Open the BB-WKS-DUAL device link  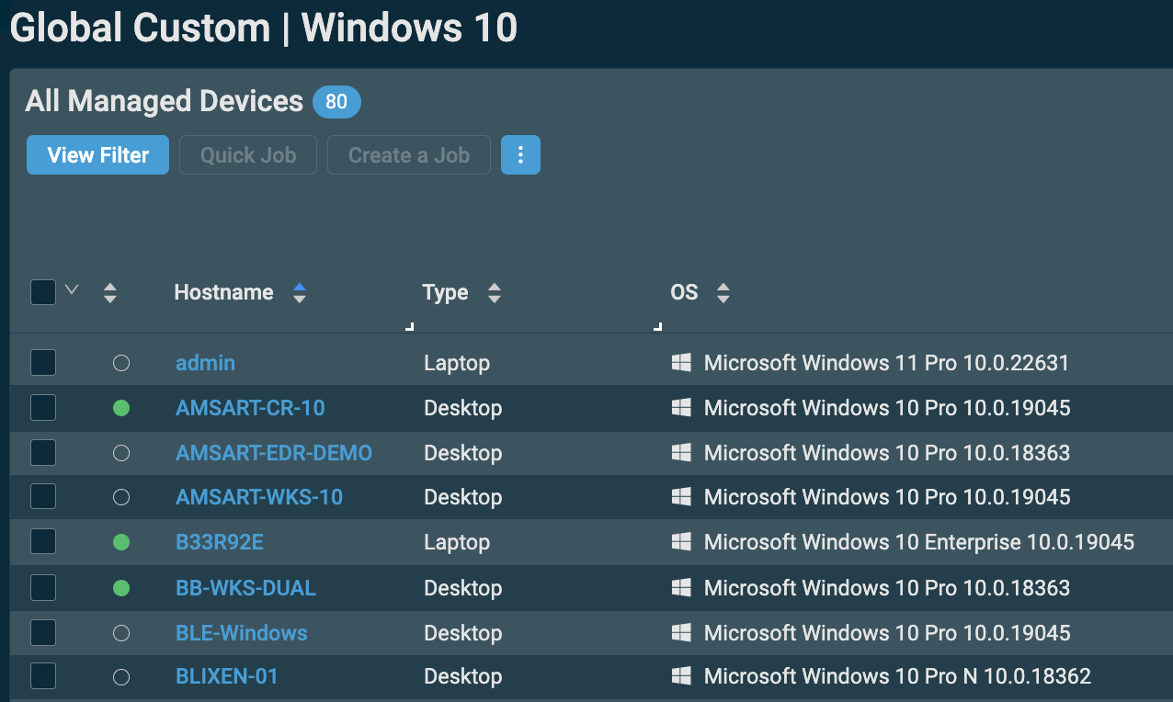point(246,587)
